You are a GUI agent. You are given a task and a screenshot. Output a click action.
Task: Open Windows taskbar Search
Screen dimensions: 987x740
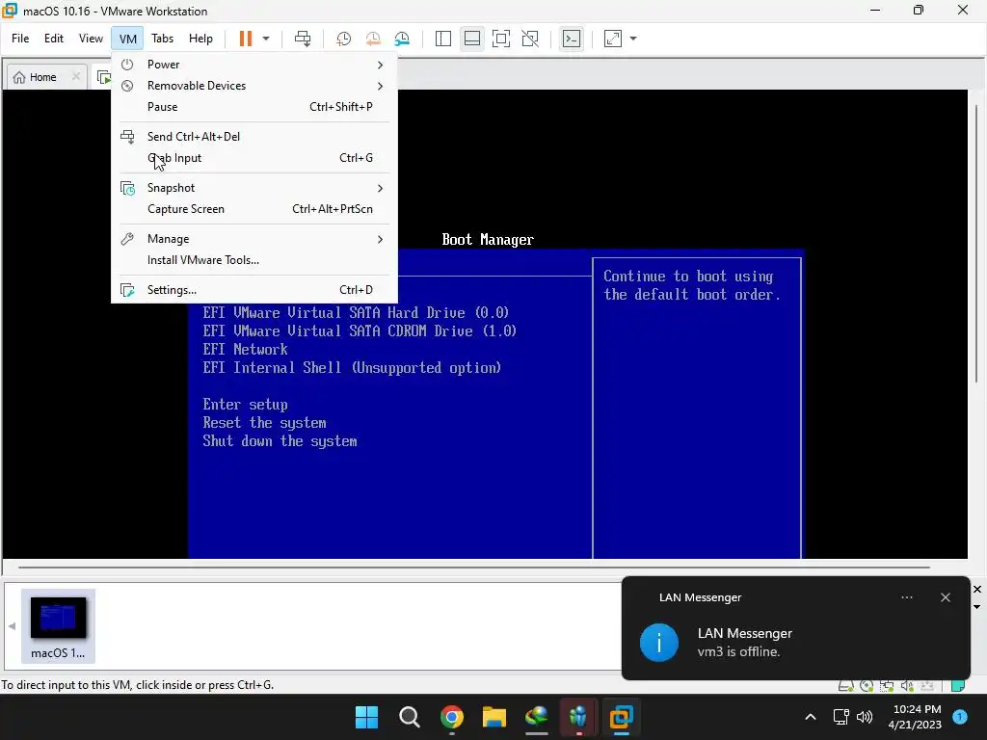pyautogui.click(x=409, y=717)
